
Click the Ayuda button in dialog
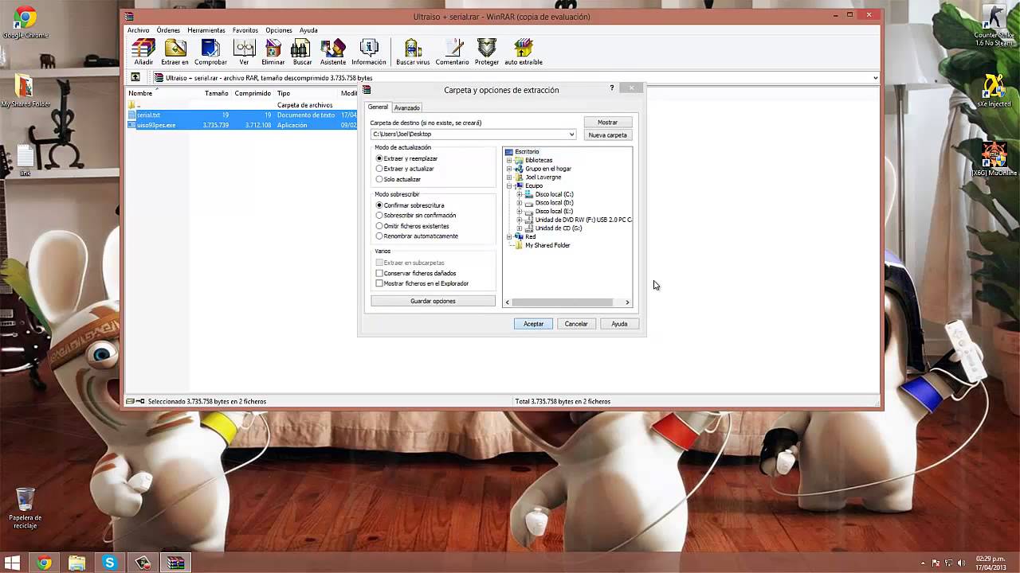(619, 324)
